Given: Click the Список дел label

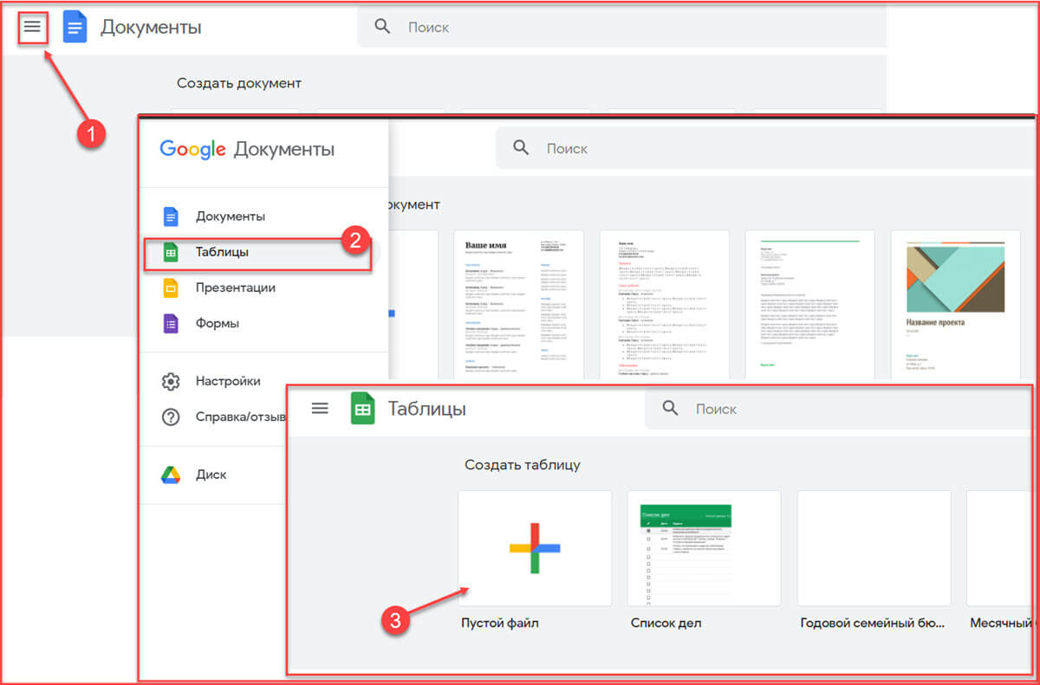Looking at the screenshot, I should [666, 623].
